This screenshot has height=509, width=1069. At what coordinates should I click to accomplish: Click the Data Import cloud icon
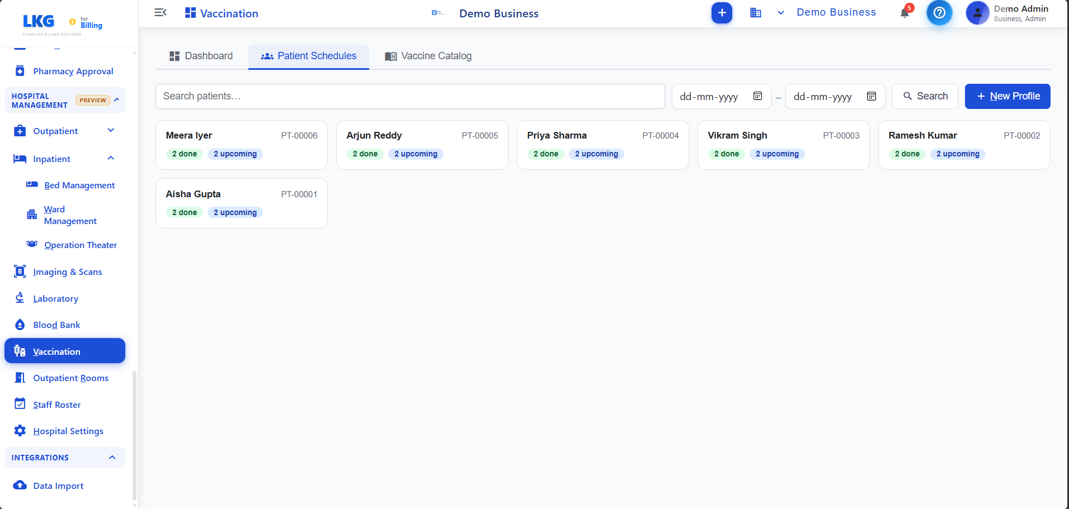coord(20,485)
